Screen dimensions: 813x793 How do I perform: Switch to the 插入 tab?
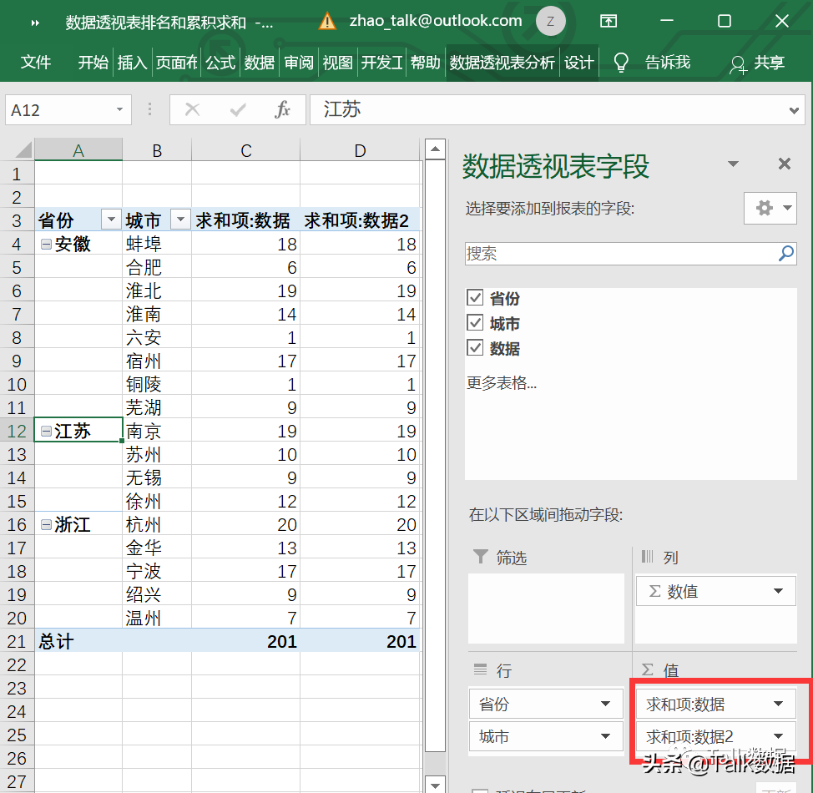click(132, 63)
